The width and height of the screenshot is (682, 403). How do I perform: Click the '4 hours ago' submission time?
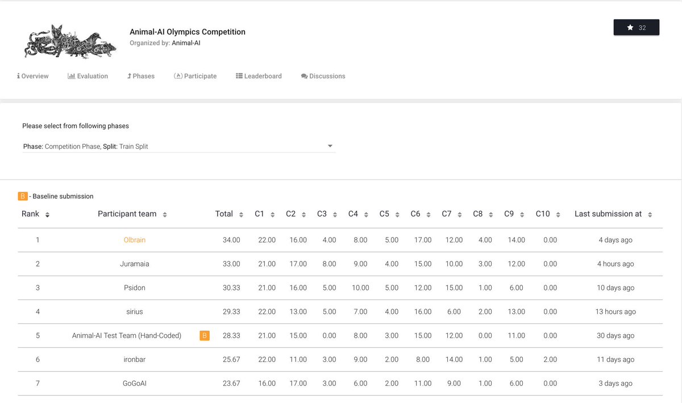tap(616, 264)
